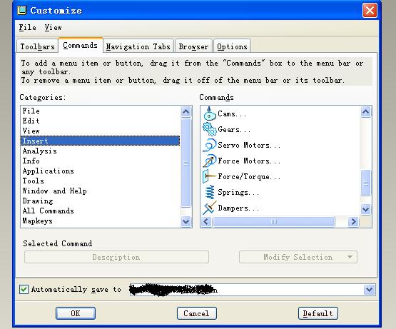This screenshot has width=396, height=329.
Task: Select the Info category
Action: 101,161
